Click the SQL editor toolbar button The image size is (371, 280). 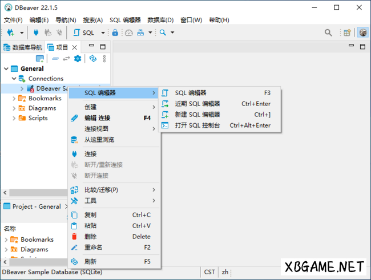pos(84,33)
